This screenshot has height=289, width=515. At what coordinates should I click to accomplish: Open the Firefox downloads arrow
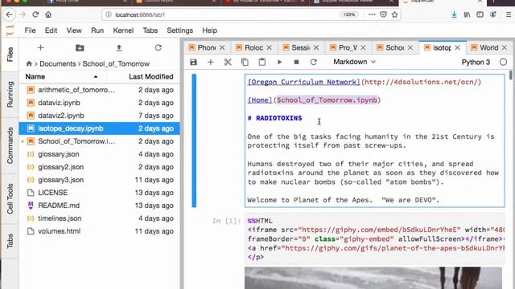(x=454, y=14)
